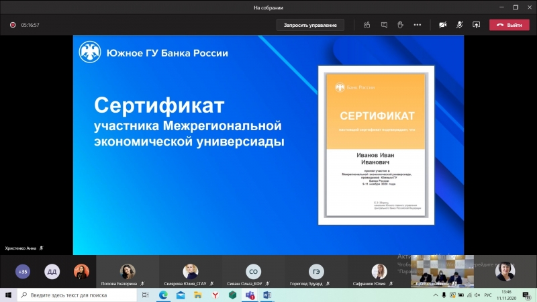This screenshot has height=302, width=537.
Task: Switch to Microsoft Teams taskbar icon
Action: point(250,295)
